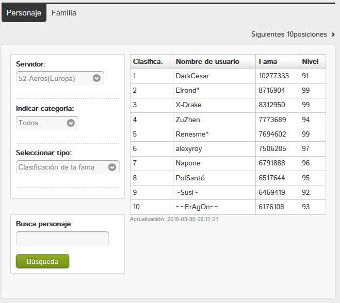Click username DarkCesar in ranking
The image size is (340, 303).
click(192, 76)
